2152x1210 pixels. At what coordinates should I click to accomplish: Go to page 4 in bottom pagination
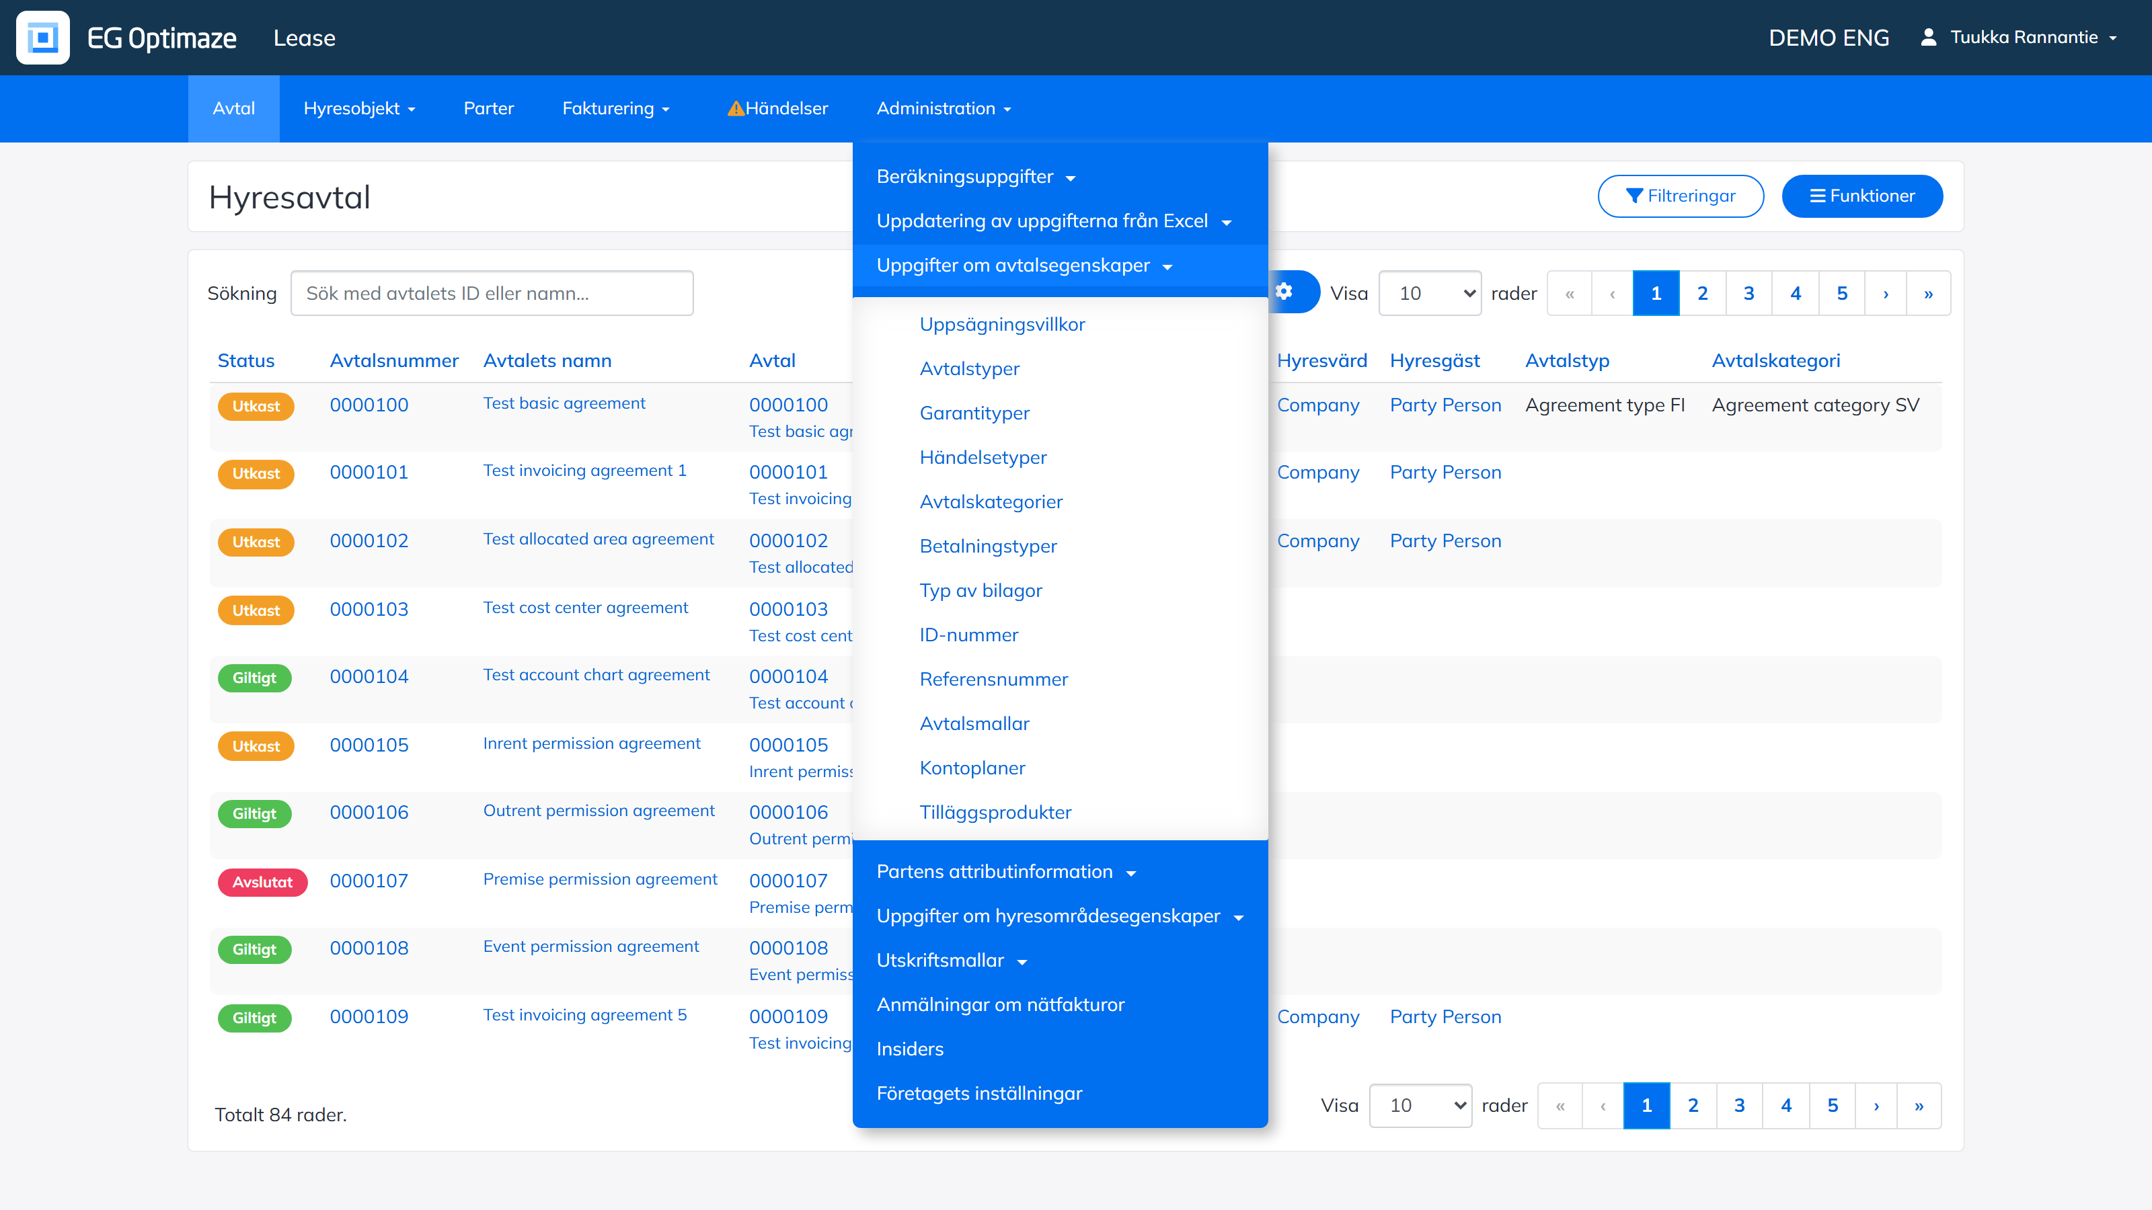click(1786, 1106)
